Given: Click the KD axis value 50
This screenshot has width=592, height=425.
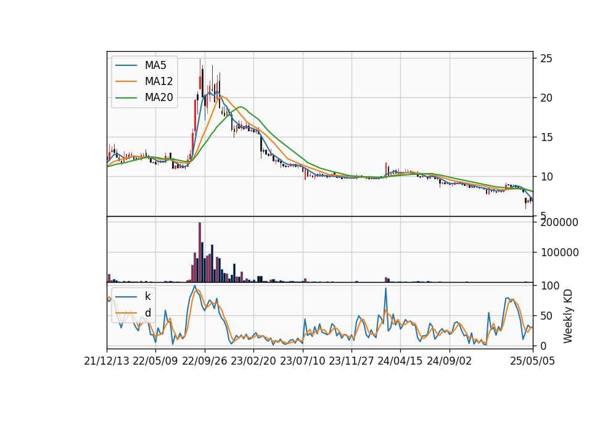Looking at the screenshot, I should pos(546,316).
